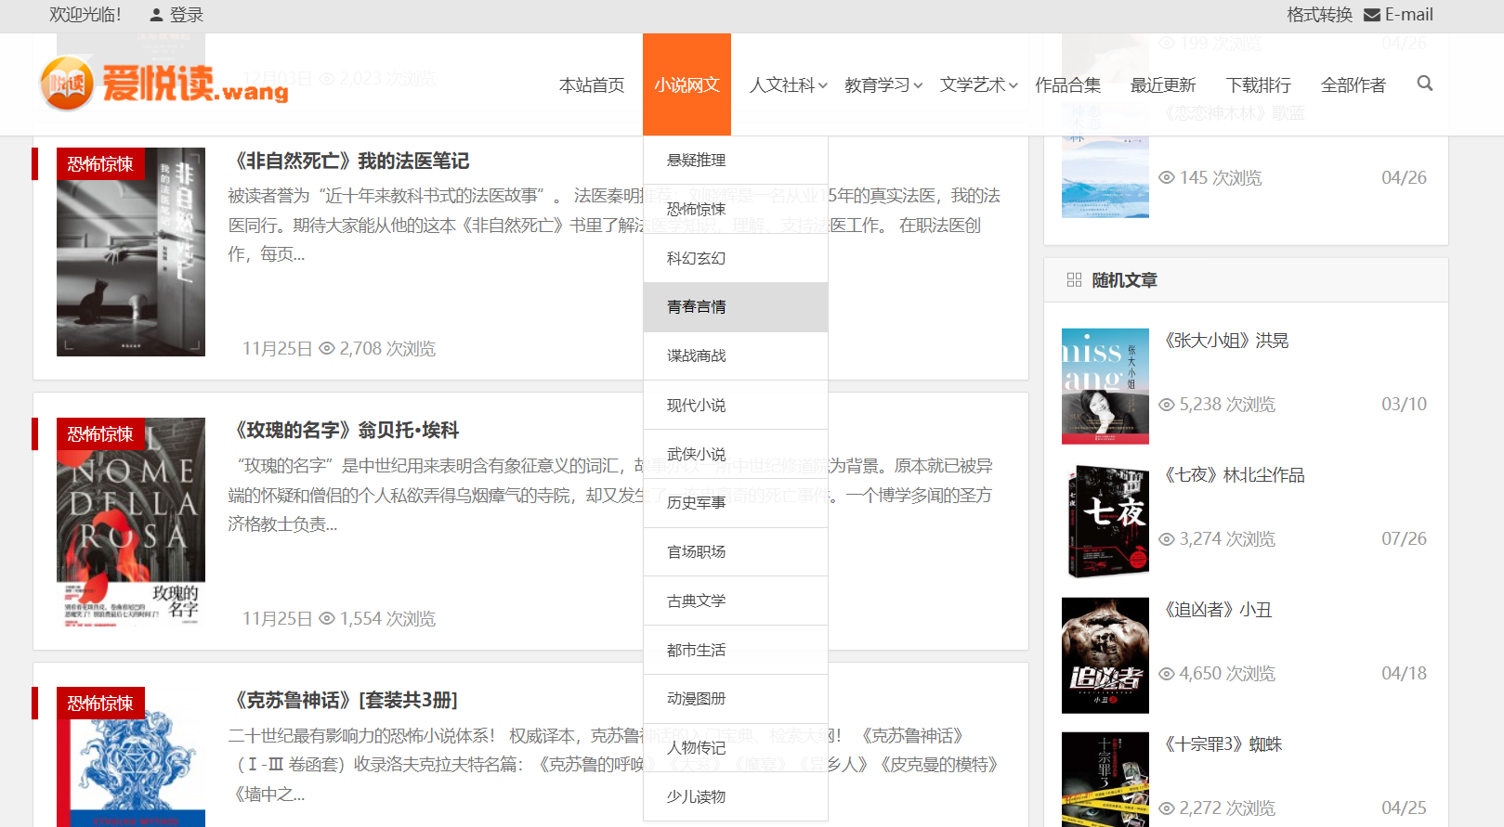Open 全部作者 page
The width and height of the screenshot is (1504, 827).
click(1354, 84)
